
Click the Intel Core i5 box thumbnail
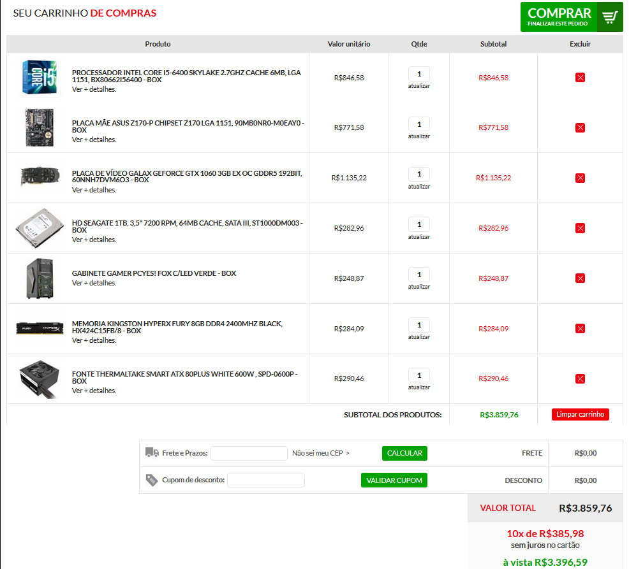coord(40,77)
